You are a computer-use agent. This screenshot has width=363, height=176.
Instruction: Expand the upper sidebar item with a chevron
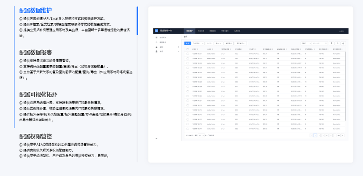(x=167, y=47)
